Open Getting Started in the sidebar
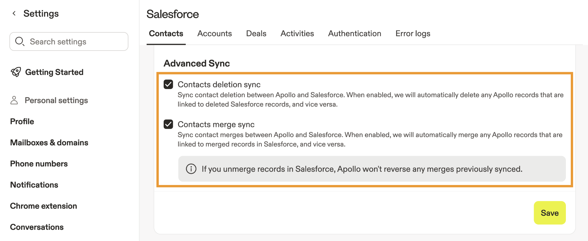588x241 pixels. (x=54, y=72)
